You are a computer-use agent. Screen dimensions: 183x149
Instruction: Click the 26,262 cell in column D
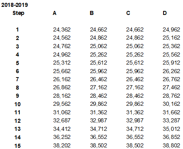click(x=171, y=71)
